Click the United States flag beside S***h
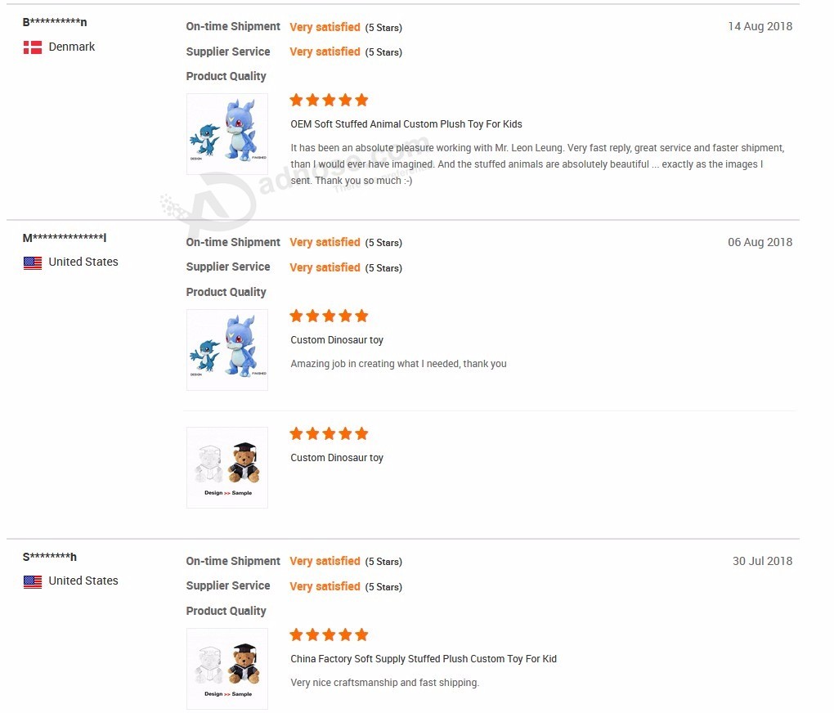The height and width of the screenshot is (713, 834). click(x=33, y=581)
